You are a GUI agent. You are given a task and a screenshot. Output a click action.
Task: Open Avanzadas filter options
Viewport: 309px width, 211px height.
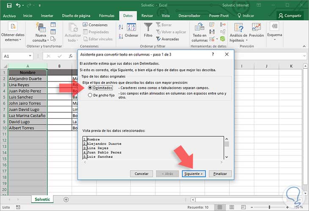point(168,39)
